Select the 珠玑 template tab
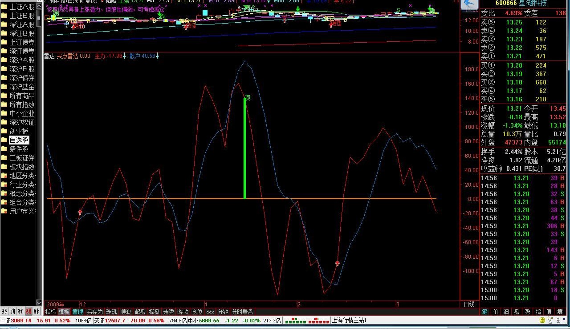570x329 pixels. click(111, 312)
